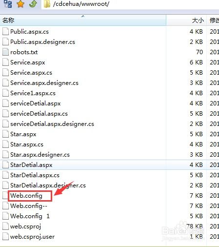This screenshot has width=219, height=247.
Task: Click the file icon next to Service.aspx
Action: (5, 62)
